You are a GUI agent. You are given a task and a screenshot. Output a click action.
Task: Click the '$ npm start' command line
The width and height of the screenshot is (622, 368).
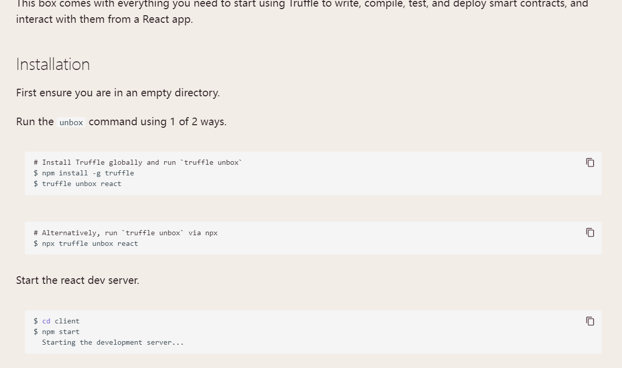[x=57, y=332]
